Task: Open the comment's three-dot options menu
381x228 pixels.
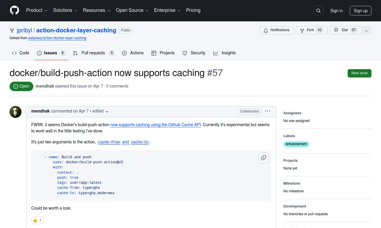Action: (x=268, y=111)
